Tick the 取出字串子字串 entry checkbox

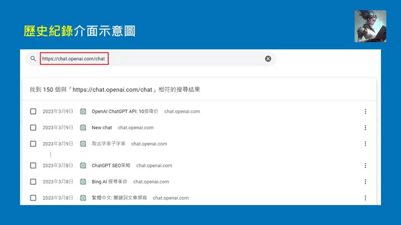(33, 144)
